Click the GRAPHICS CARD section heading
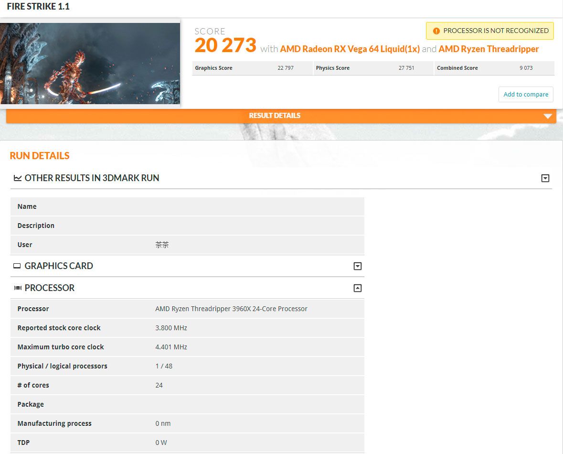Viewport: 563px width, 454px height. 59,266
